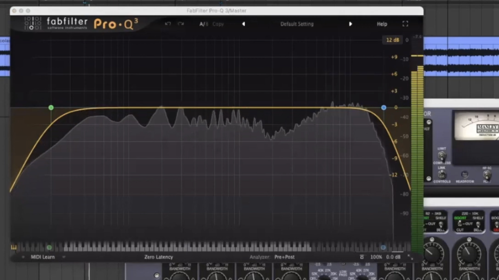499x280 pixels.
Task: Click the Headroom trim control
Action: click(464, 174)
